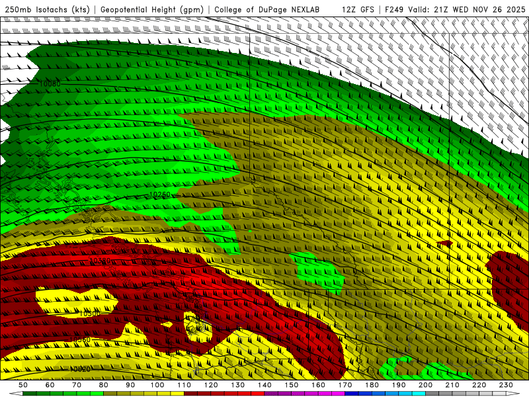
Task: Click the 50 value on the color scale
Action: click(23, 385)
